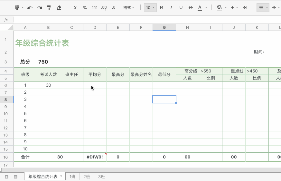Click the clear formatting eraser icon

point(59,8)
